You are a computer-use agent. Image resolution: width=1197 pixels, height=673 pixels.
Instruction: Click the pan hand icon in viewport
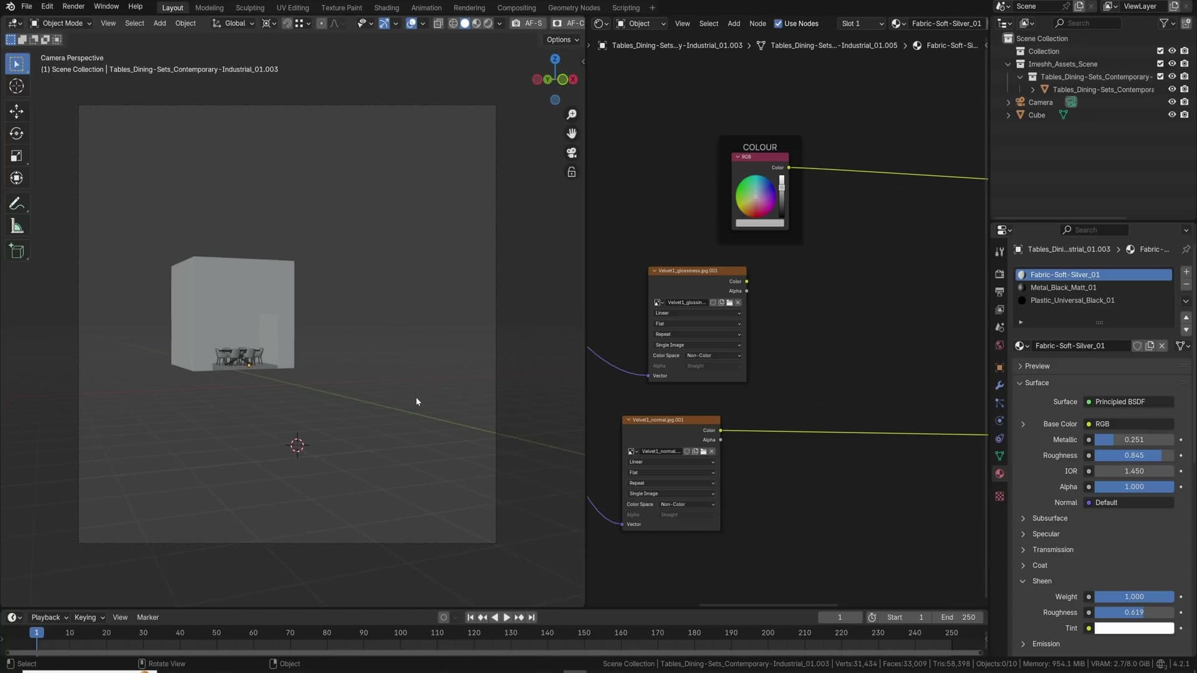[571, 133]
